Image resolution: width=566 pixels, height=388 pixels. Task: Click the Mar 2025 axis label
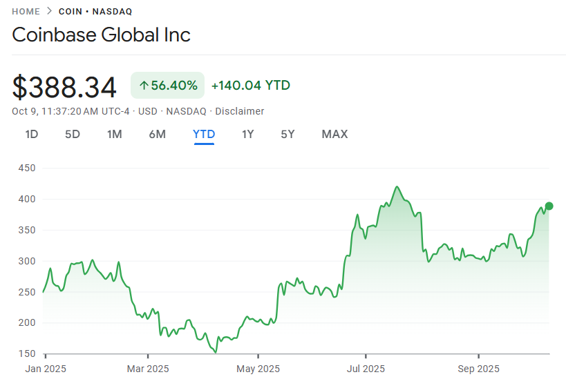click(148, 369)
